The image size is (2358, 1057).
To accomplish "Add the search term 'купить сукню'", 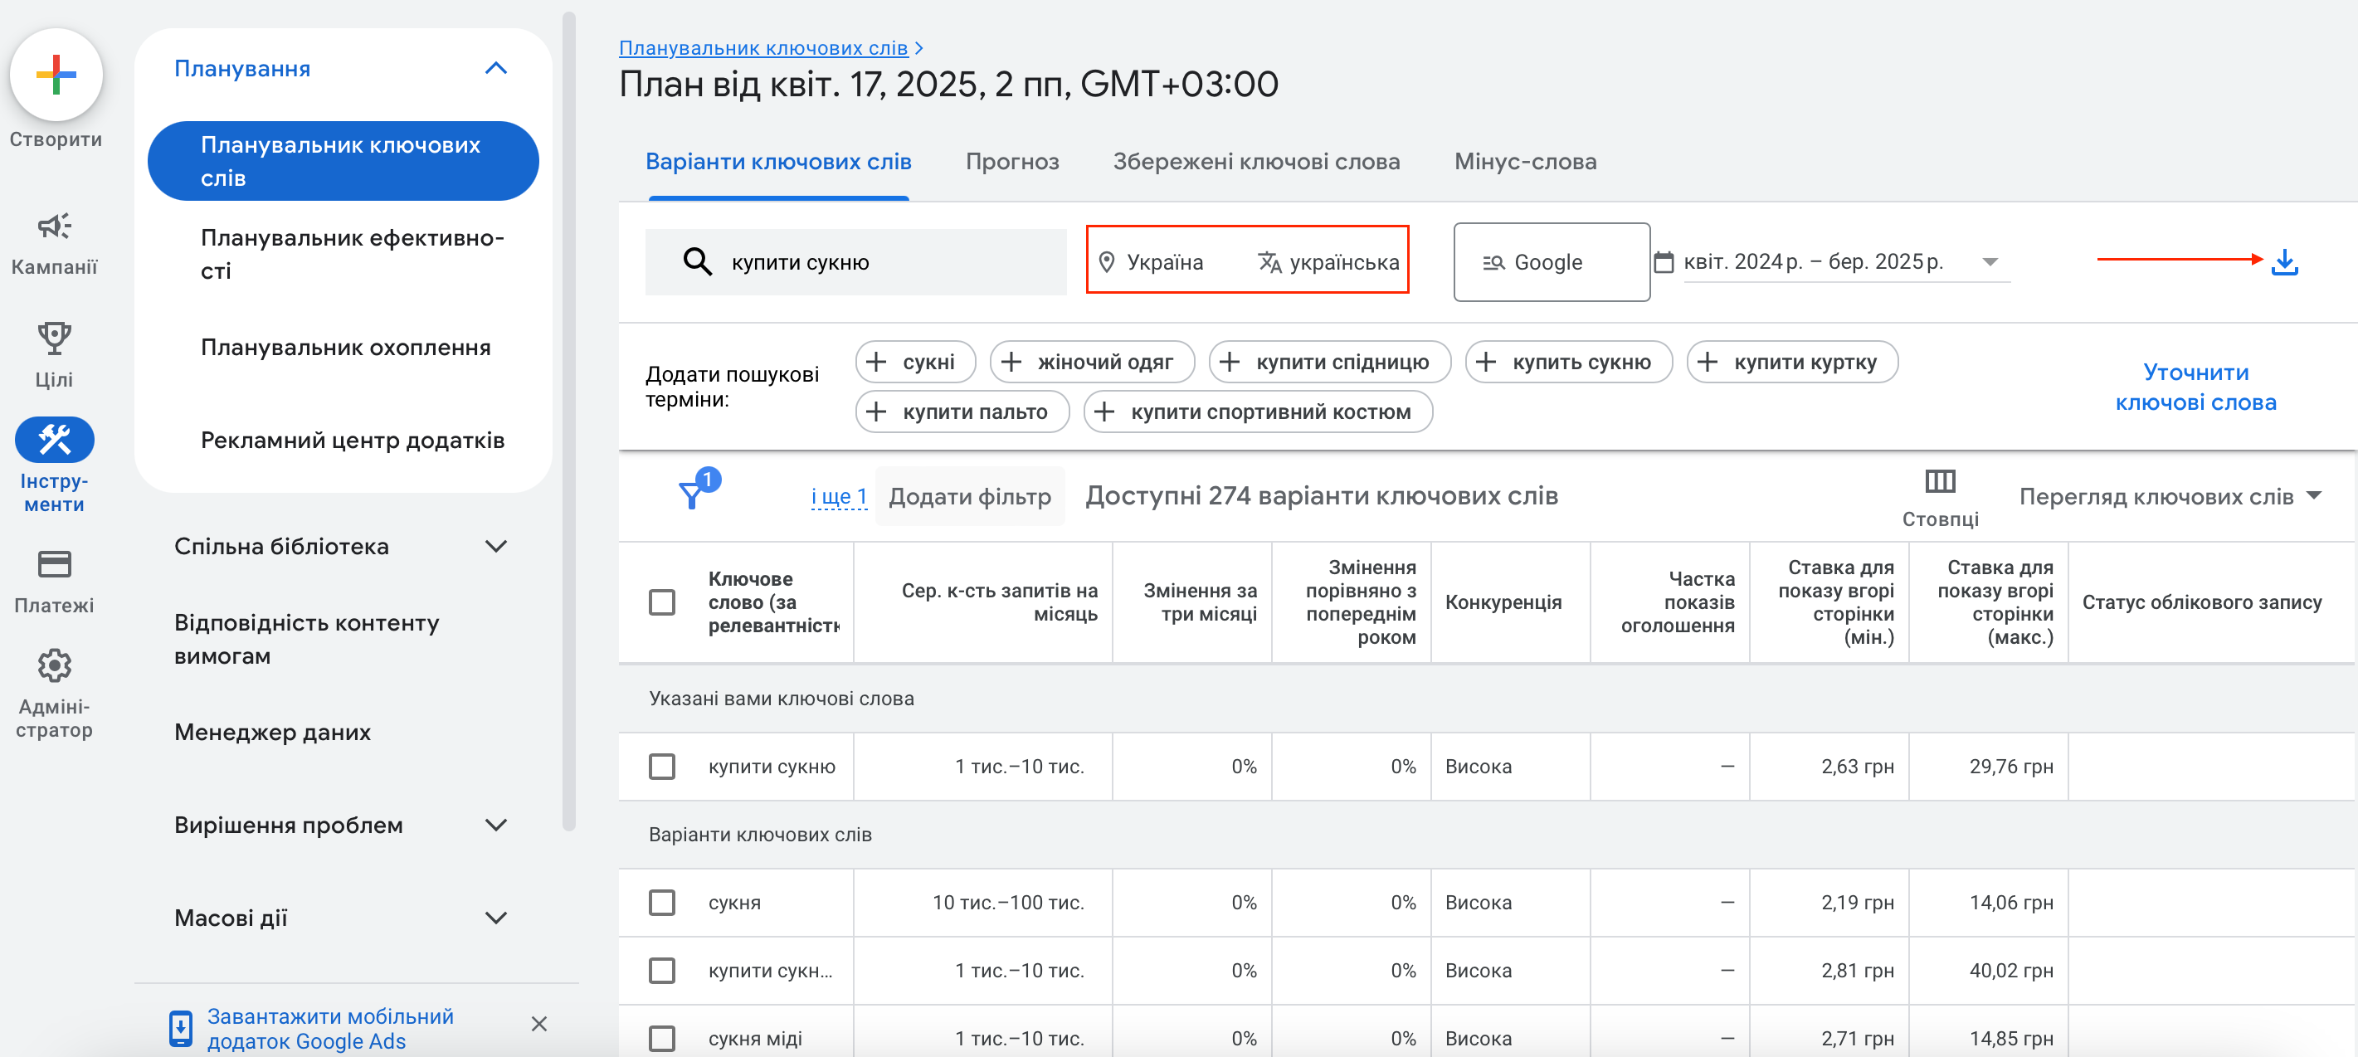I will click(x=1568, y=362).
